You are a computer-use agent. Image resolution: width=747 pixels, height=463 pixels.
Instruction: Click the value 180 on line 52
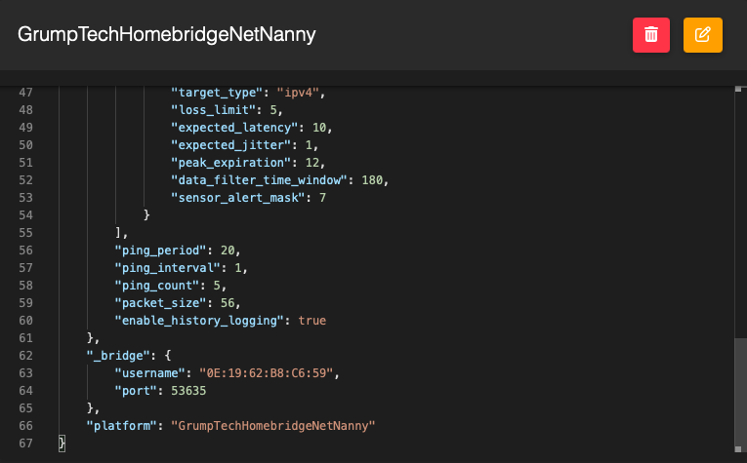pyautogui.click(x=372, y=180)
